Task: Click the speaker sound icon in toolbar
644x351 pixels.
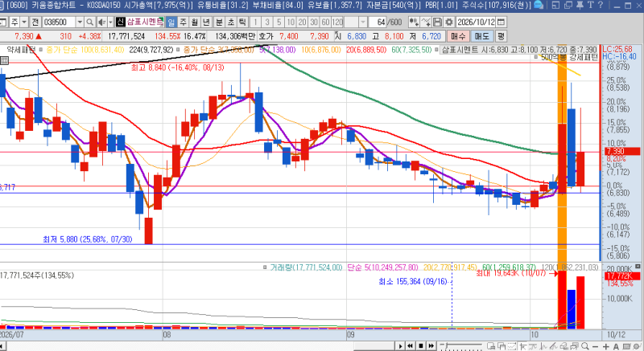Action: [101, 22]
